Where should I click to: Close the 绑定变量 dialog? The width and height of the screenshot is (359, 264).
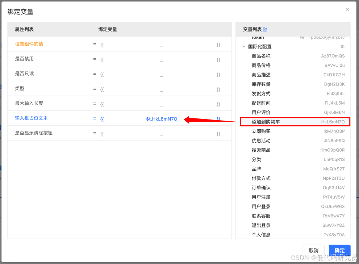point(347,9)
